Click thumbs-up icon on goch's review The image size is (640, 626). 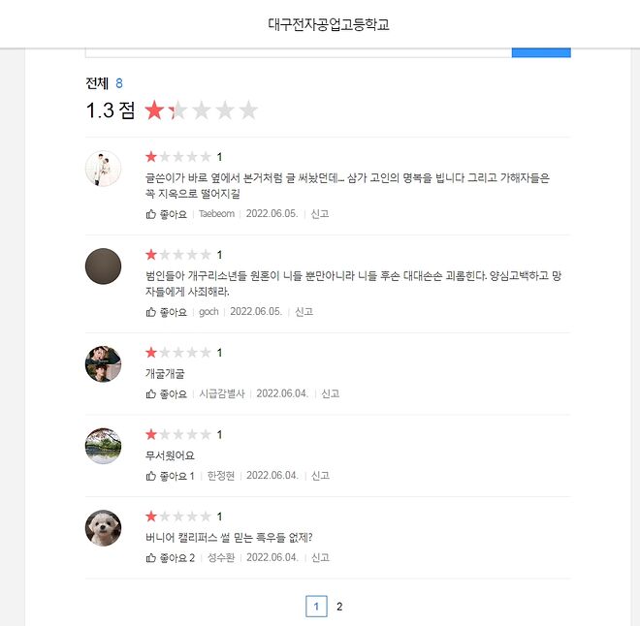tap(151, 312)
